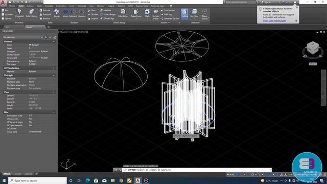The height and width of the screenshot is (184, 327).
Task: Select the Box primitive tool
Action: coord(5,10)
